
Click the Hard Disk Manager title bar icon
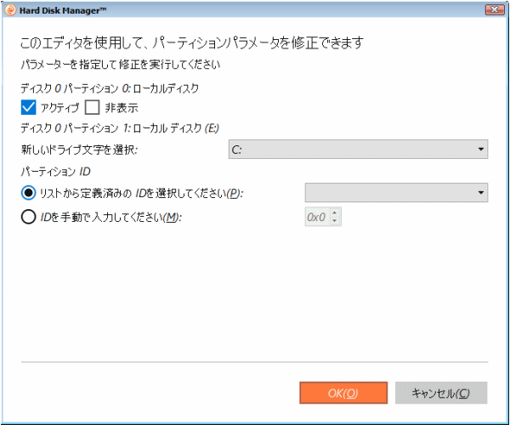tap(10, 8)
